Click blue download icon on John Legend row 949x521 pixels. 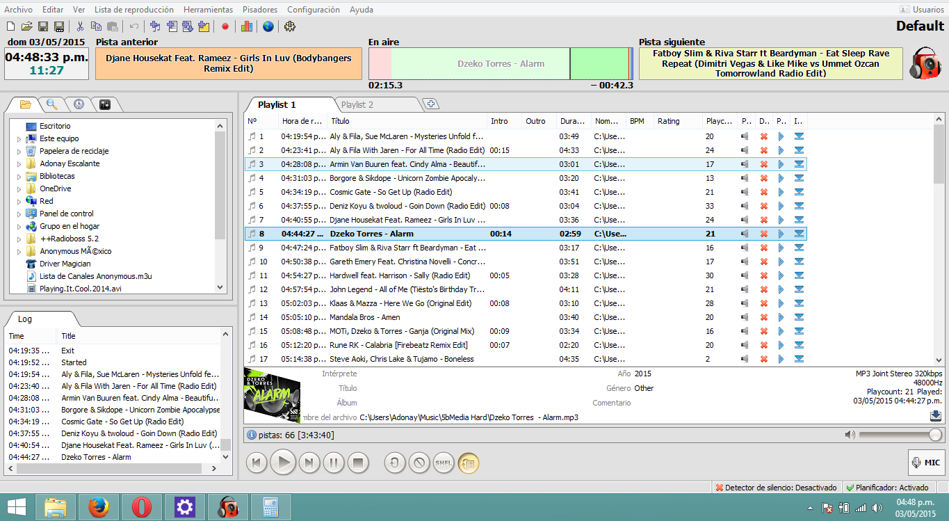pos(799,289)
